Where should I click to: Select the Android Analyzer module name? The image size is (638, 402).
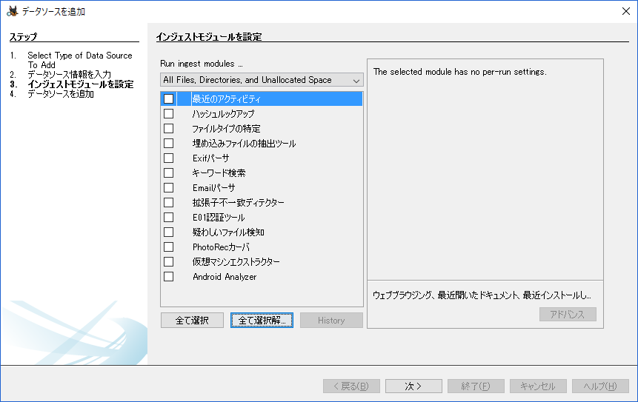[225, 277]
